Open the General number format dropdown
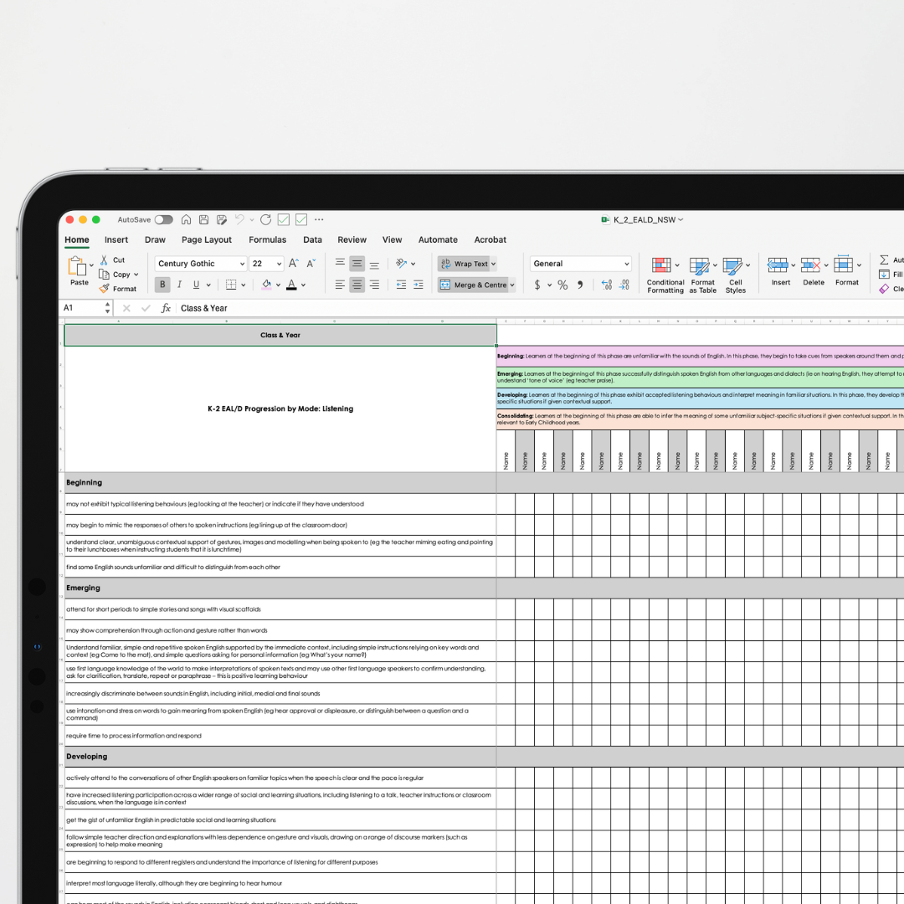 [627, 264]
